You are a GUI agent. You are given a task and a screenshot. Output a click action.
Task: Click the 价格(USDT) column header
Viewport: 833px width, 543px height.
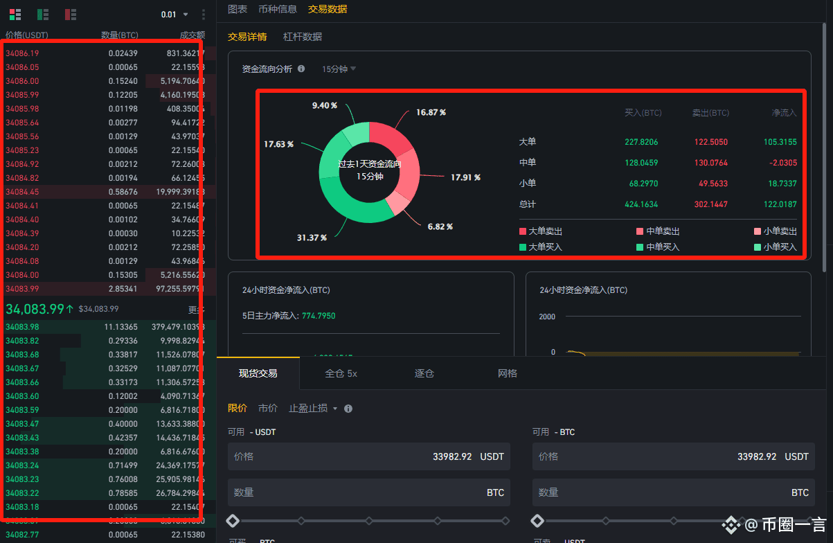pos(27,35)
